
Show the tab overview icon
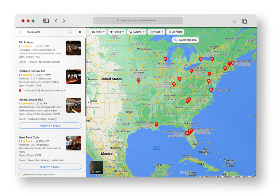pyautogui.click(x=244, y=21)
